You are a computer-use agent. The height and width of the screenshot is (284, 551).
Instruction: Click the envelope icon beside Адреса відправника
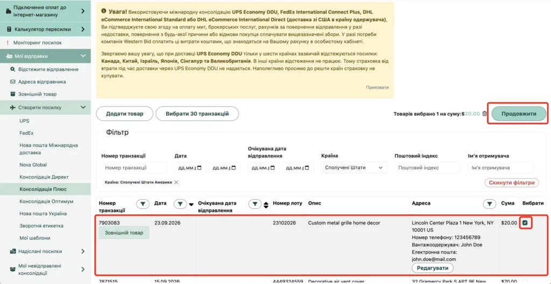coord(13,82)
